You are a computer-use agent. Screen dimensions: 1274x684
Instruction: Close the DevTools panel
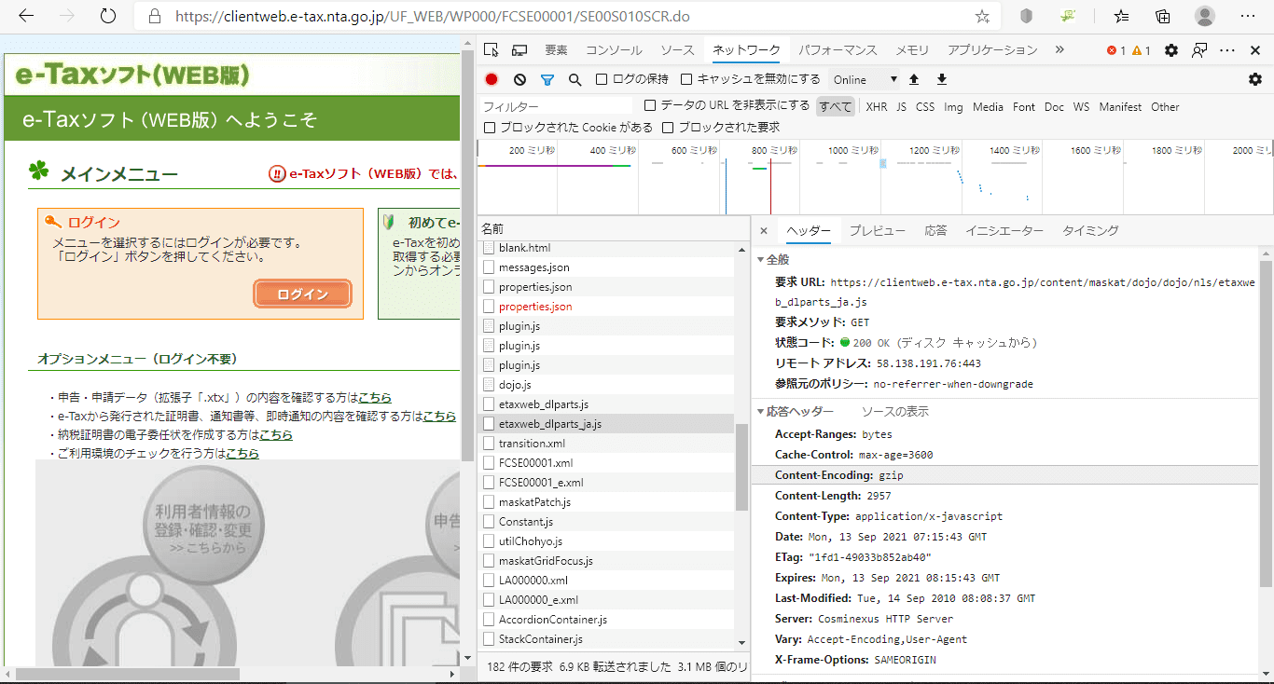coord(1255,50)
